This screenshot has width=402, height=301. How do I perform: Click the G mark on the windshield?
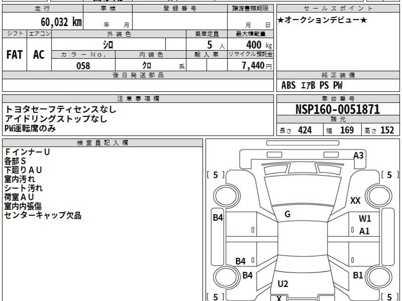[x=287, y=214]
